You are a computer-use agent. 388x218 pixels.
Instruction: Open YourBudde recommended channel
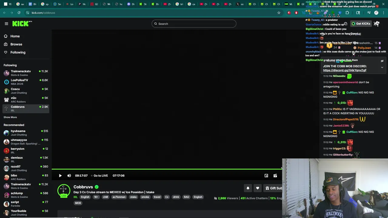pyautogui.click(x=26, y=213)
